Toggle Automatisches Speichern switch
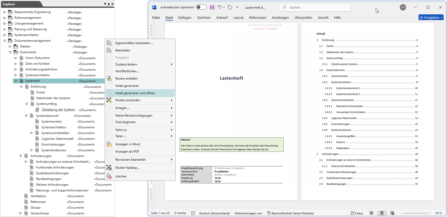The image size is (447, 217). pyautogui.click(x=201, y=7)
